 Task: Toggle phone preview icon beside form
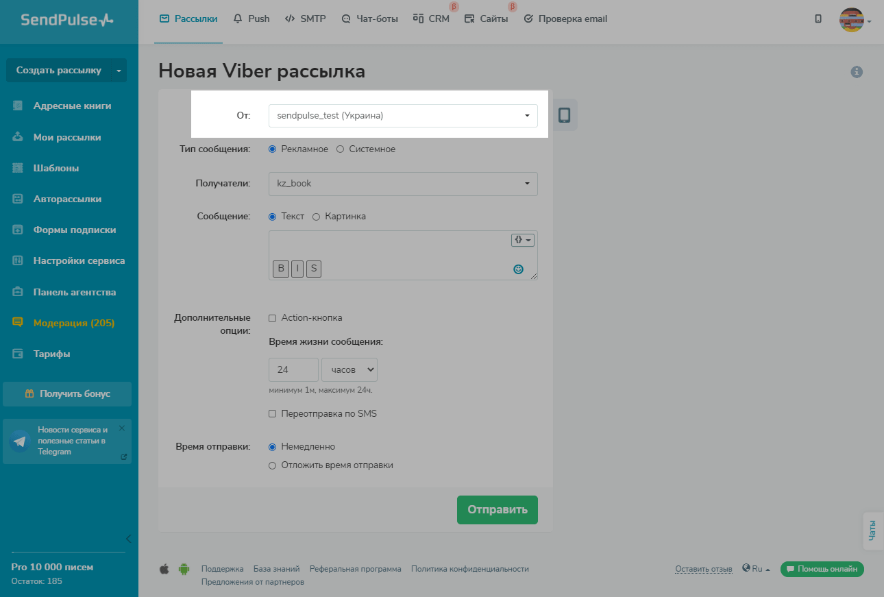click(x=564, y=115)
